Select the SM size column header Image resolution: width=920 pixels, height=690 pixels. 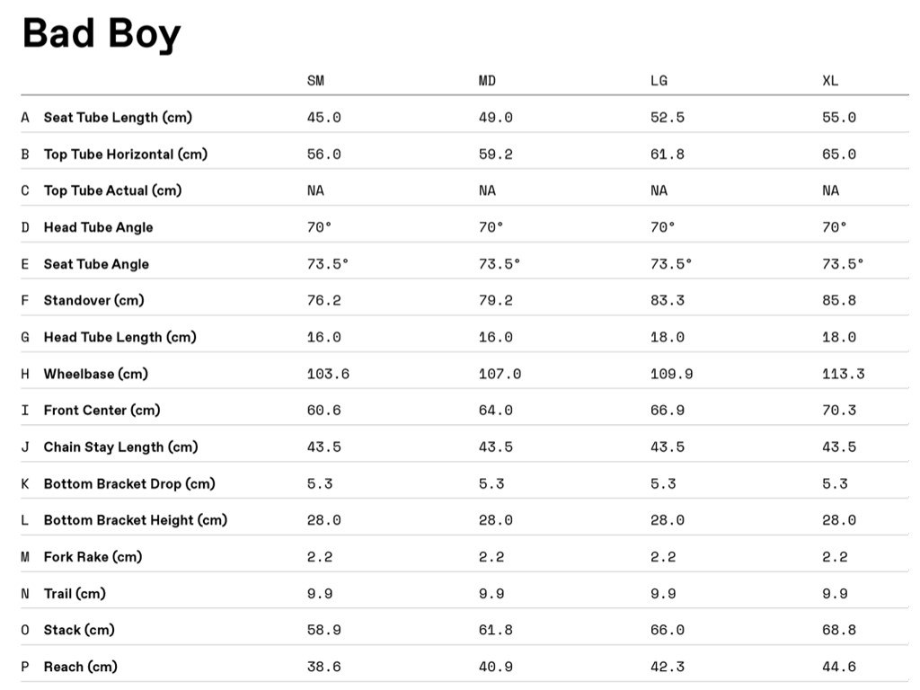click(x=315, y=81)
